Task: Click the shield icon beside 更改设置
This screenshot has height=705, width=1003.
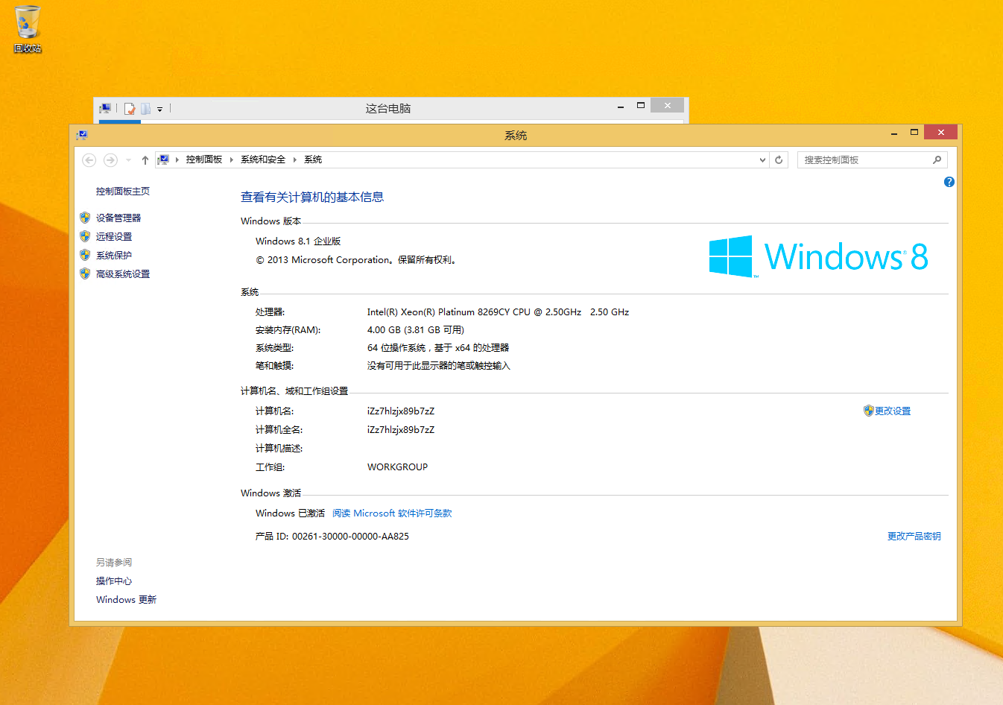Action: pyautogui.click(x=868, y=411)
